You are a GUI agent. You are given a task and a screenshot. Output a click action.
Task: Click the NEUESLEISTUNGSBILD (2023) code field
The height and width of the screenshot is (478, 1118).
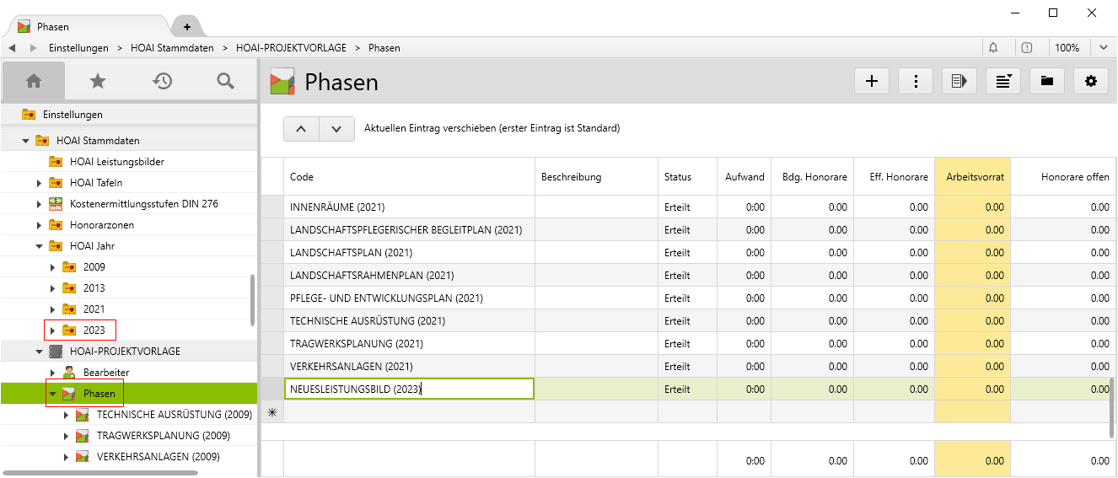click(x=409, y=389)
